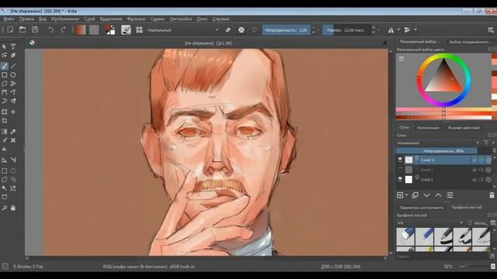Switch to the Композиции tab

click(x=428, y=128)
